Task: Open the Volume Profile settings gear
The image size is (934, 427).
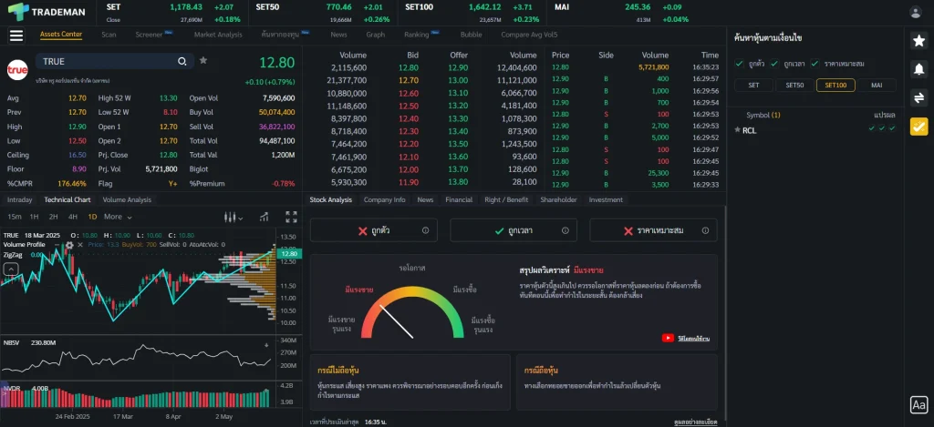Action: pyautogui.click(x=67, y=246)
